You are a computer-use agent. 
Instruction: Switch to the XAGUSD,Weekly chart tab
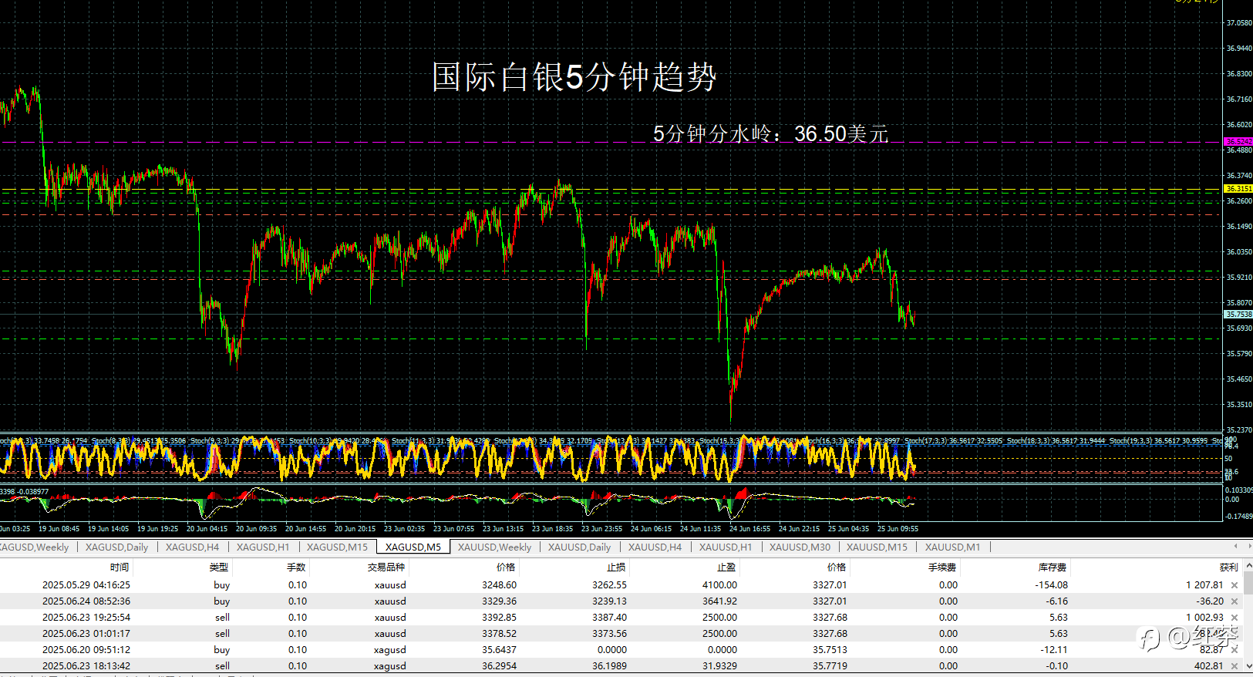35,547
